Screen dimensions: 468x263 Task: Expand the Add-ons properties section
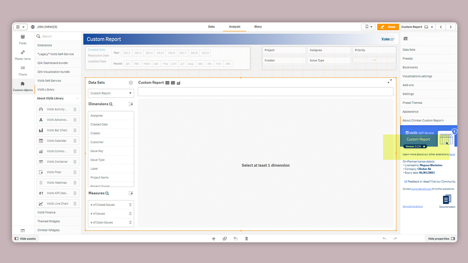429,85
